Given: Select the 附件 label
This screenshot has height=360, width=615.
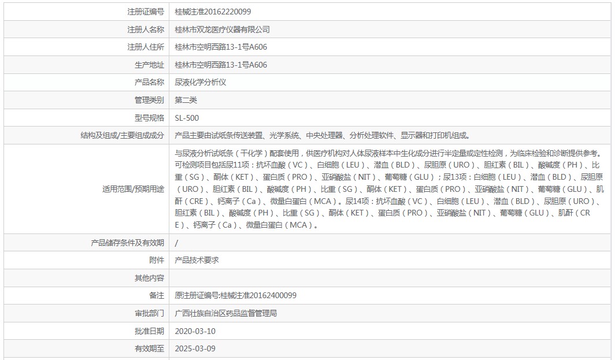Looking at the screenshot, I should [157, 260].
